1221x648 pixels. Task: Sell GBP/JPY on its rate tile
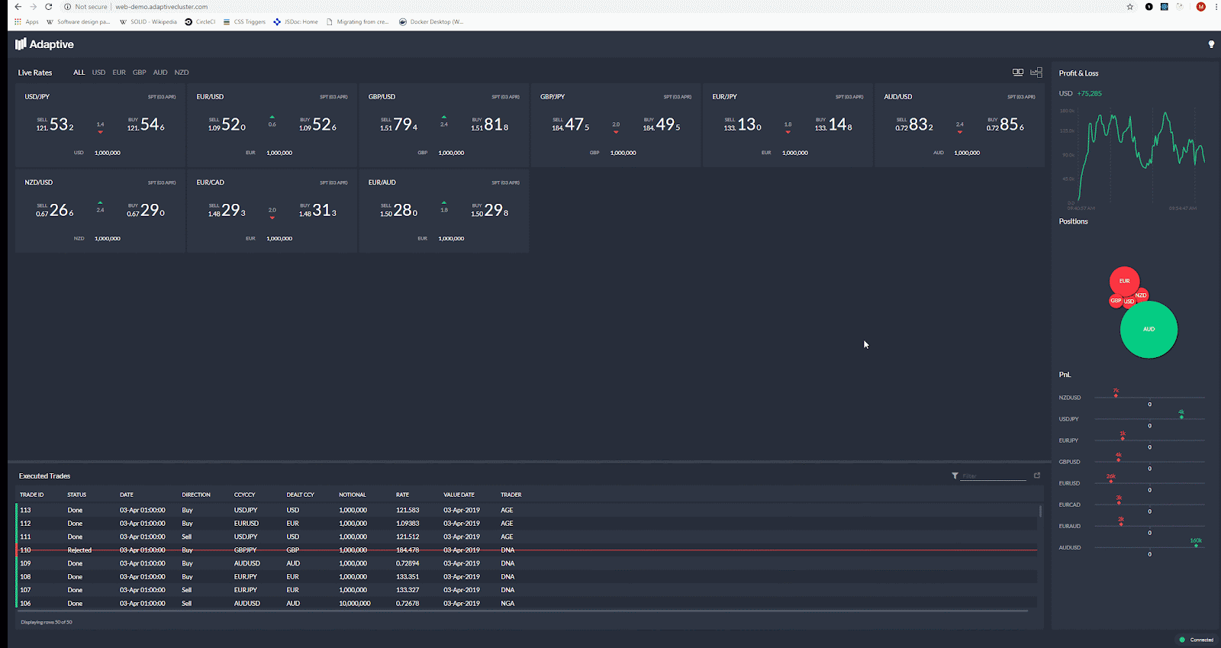coord(571,124)
